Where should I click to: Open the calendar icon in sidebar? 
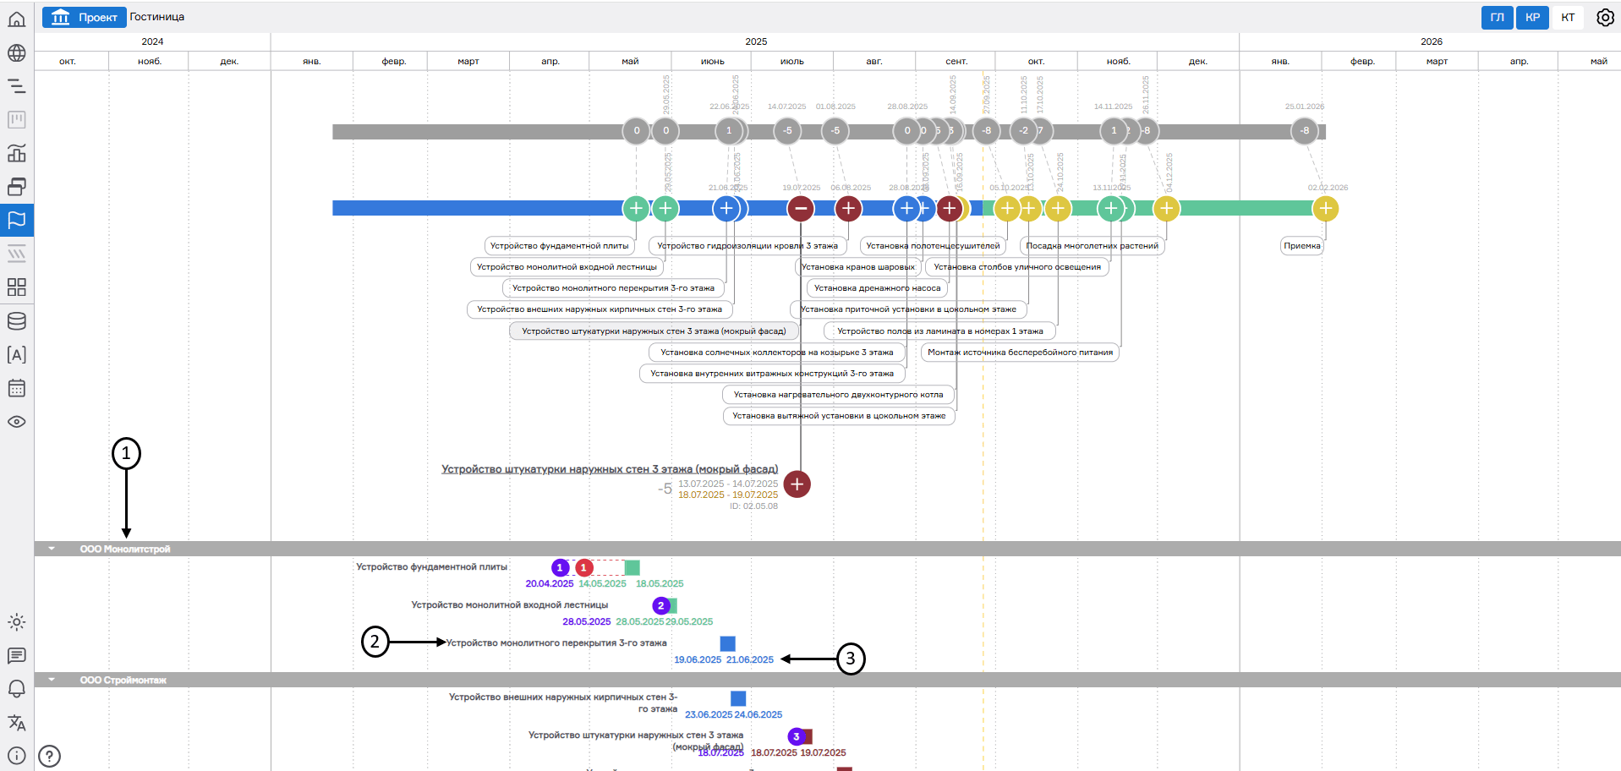click(16, 389)
